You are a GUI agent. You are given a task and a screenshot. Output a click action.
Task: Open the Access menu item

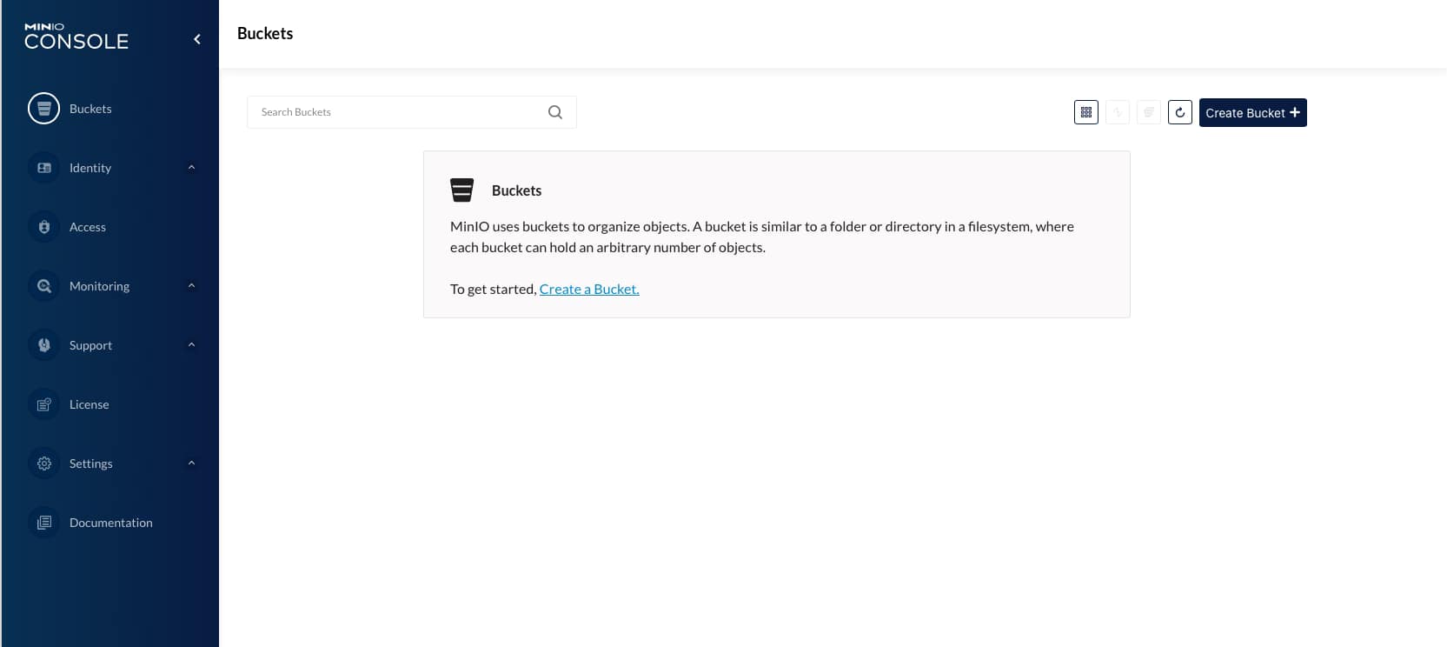(x=88, y=227)
